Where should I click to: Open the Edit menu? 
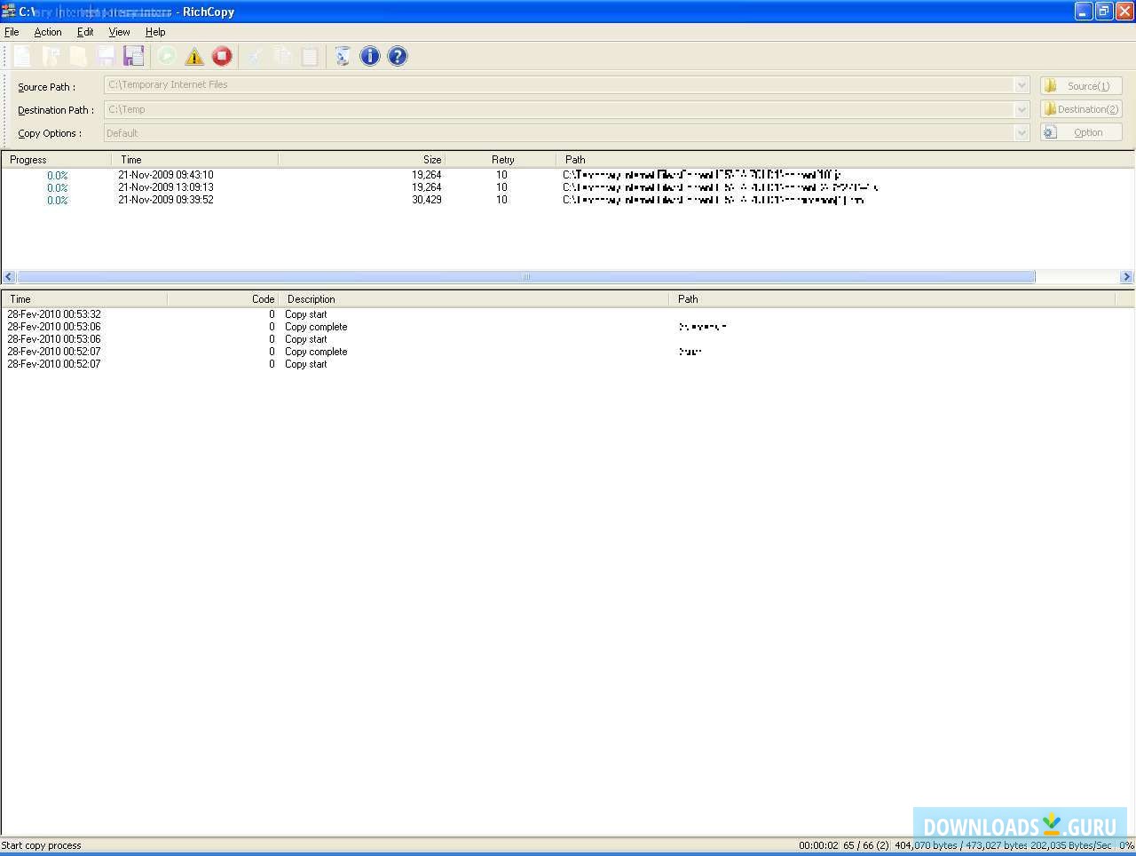click(x=85, y=32)
